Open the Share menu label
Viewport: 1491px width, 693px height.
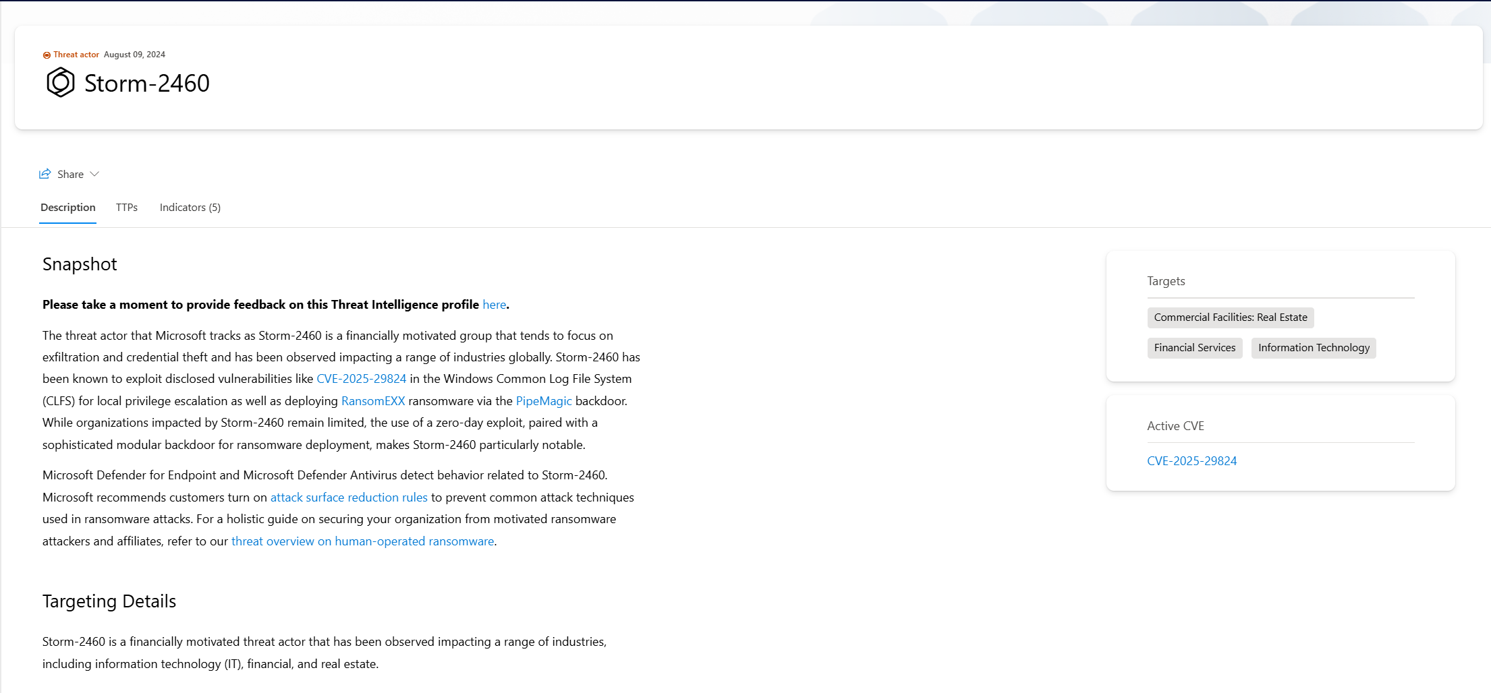70,174
